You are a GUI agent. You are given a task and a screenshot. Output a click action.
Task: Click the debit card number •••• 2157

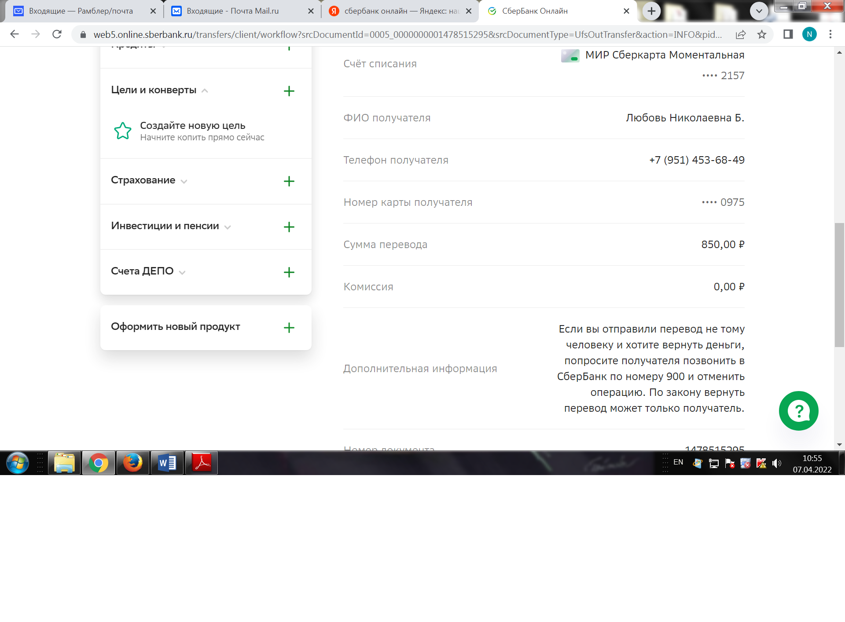click(x=723, y=76)
